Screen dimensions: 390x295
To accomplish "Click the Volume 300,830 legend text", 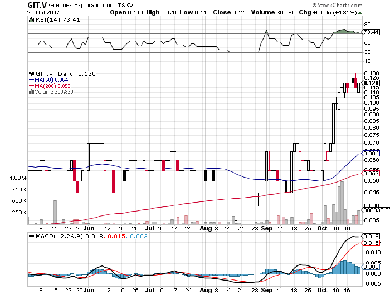I will point(54,92).
